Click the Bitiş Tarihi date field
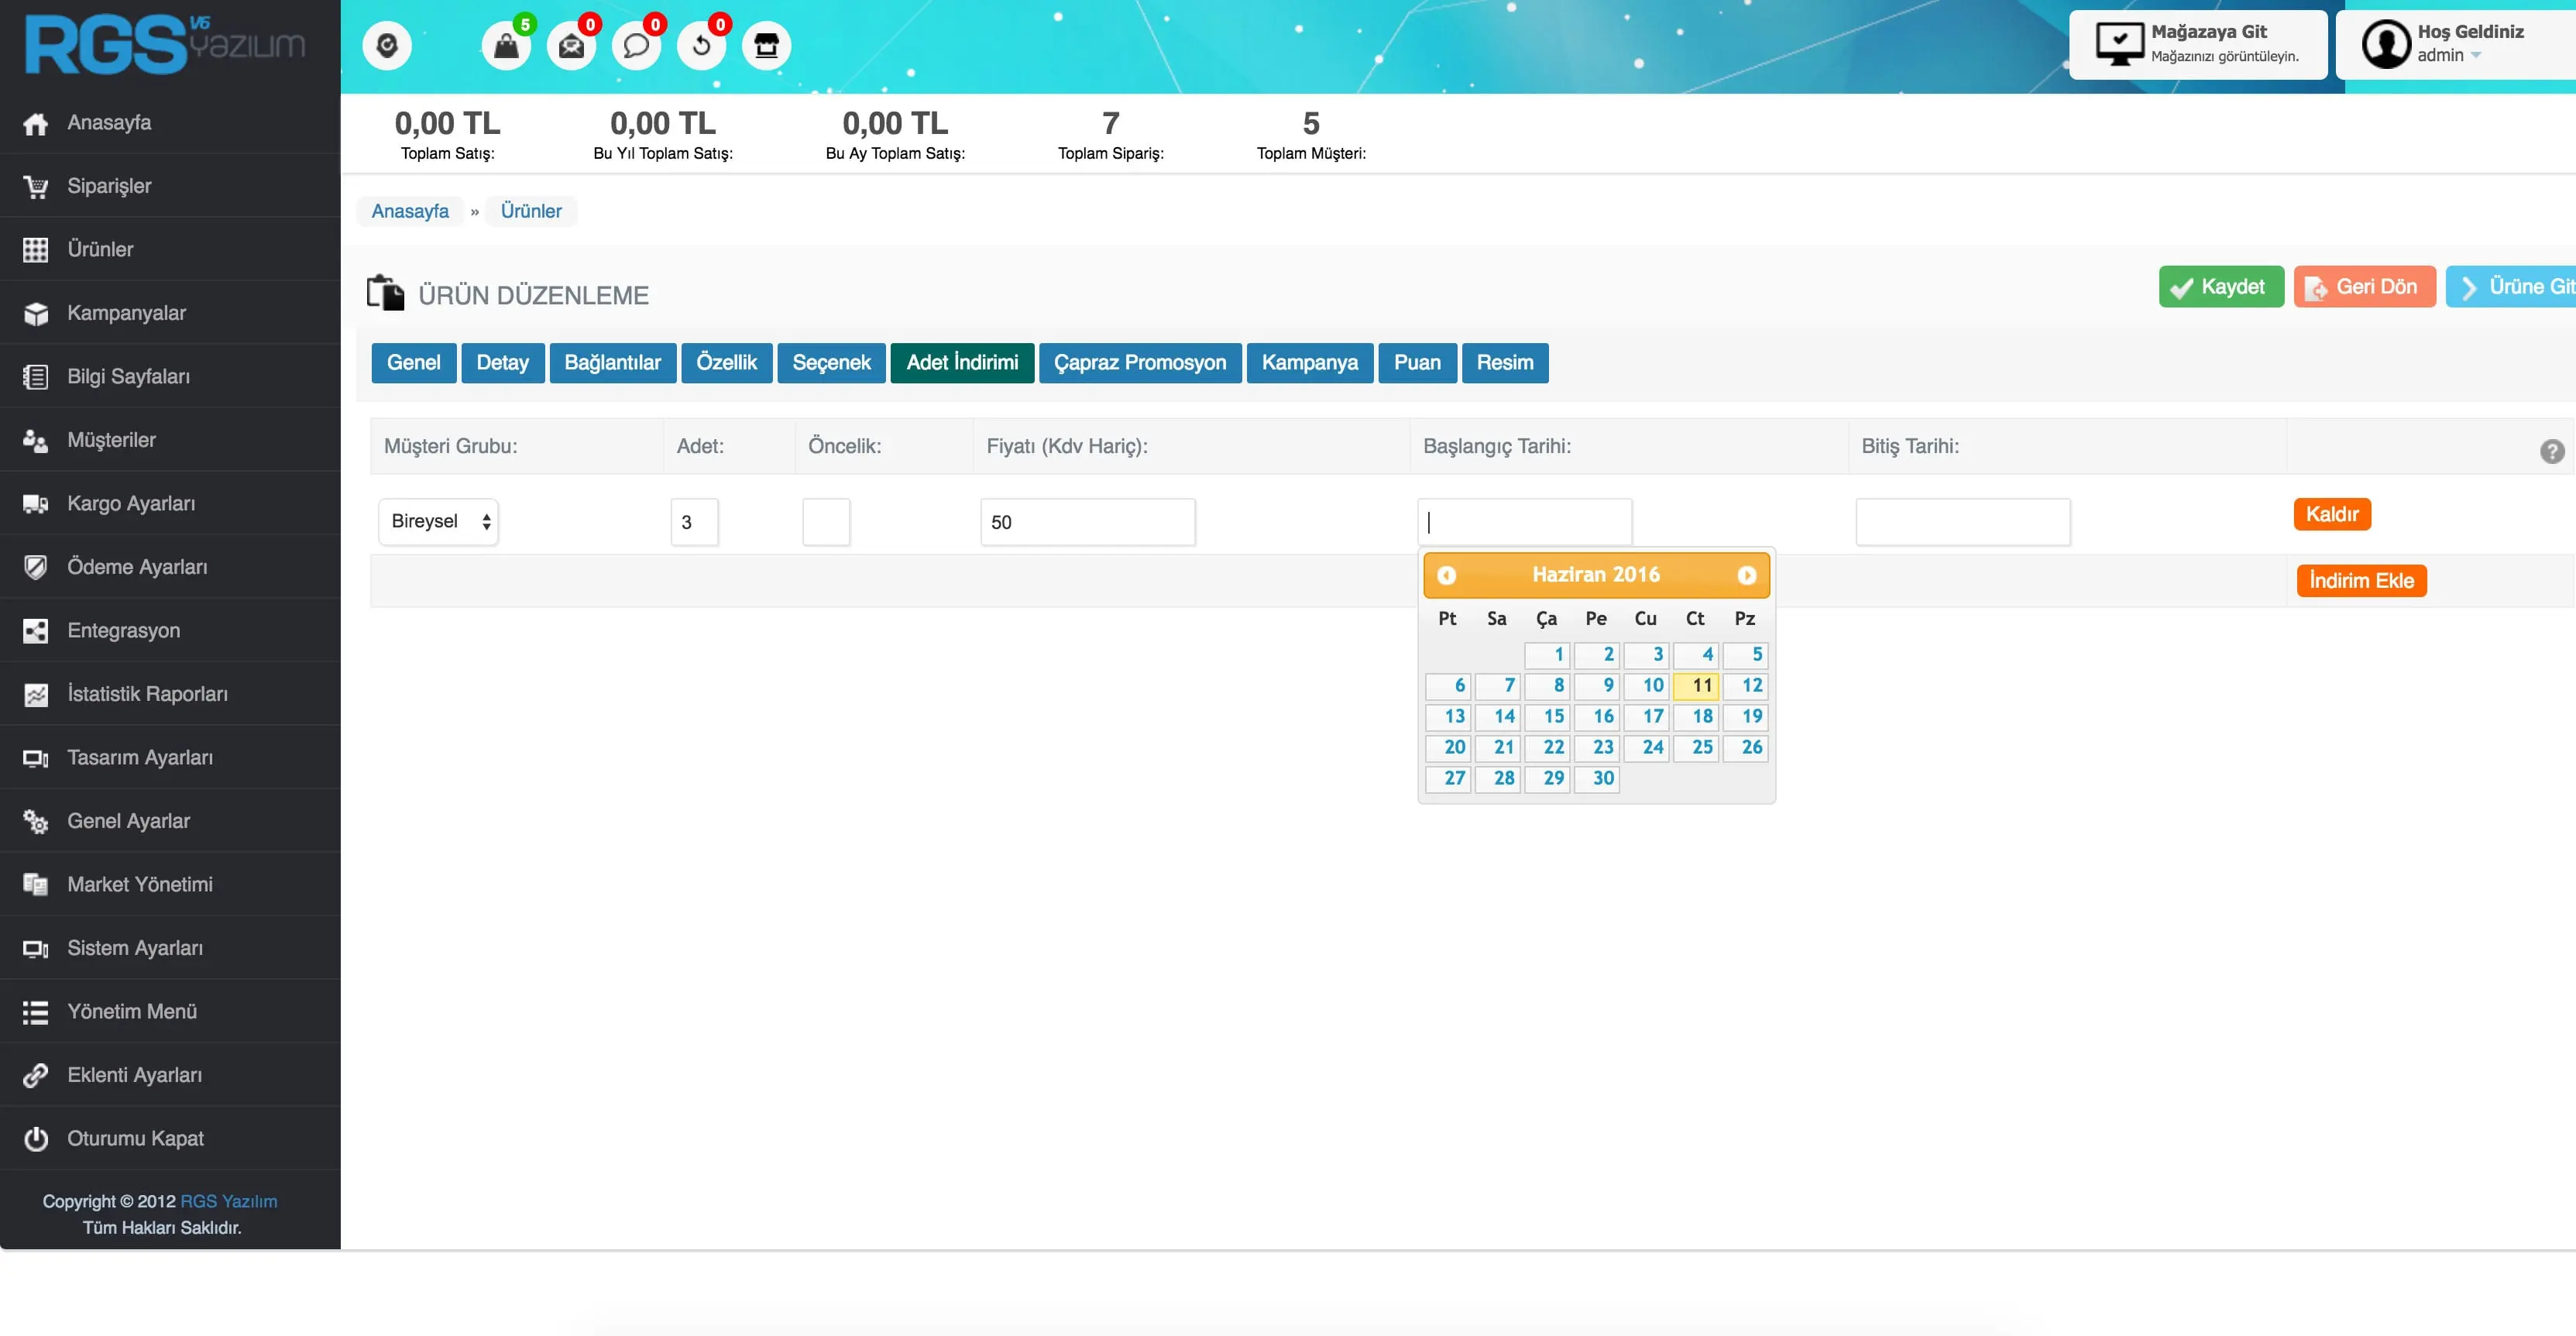2576x1336 pixels. 1962,522
